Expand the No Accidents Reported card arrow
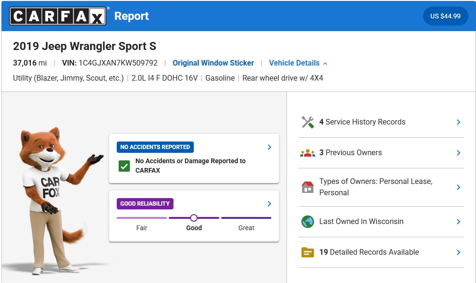 [269, 147]
